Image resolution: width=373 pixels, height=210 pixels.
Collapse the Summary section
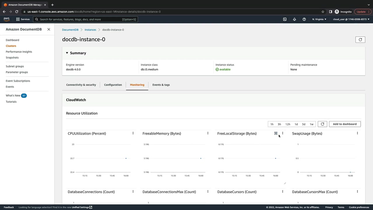tap(67, 53)
